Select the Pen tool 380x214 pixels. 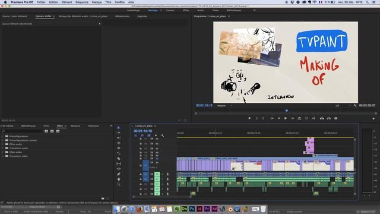[119, 174]
